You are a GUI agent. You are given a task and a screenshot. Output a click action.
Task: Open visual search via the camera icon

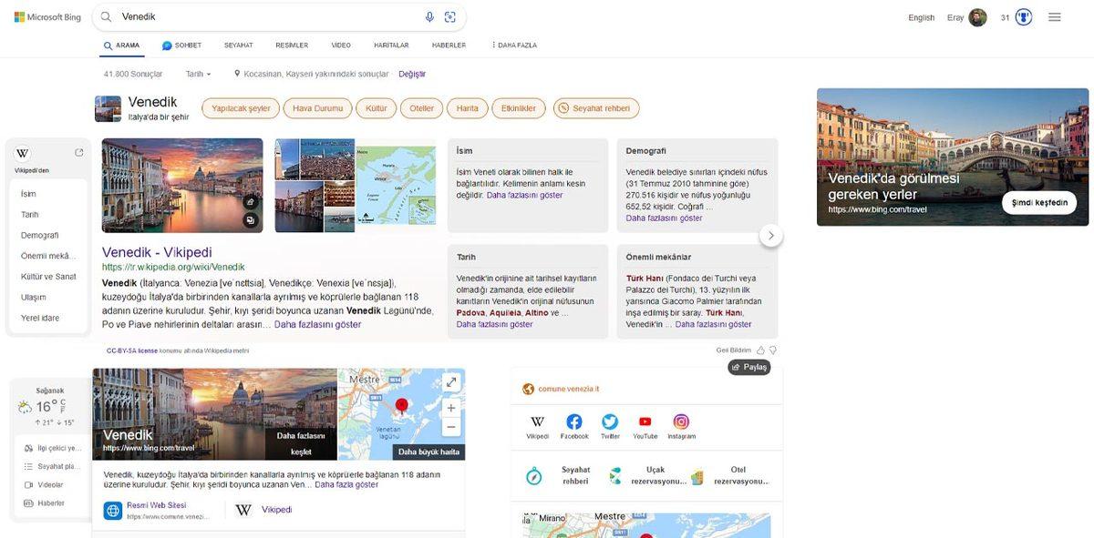(x=449, y=16)
